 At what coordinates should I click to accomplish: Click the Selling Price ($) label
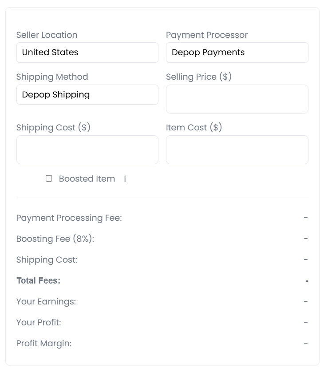(x=199, y=77)
